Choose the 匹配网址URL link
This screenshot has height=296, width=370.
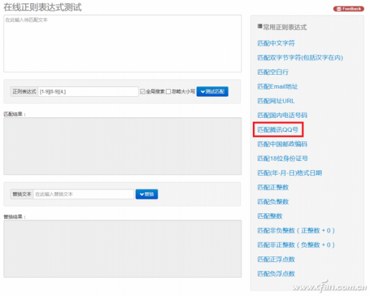pyautogui.click(x=276, y=101)
